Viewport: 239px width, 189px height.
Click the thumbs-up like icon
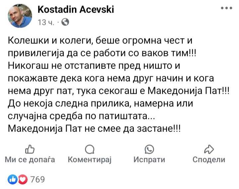(30, 149)
